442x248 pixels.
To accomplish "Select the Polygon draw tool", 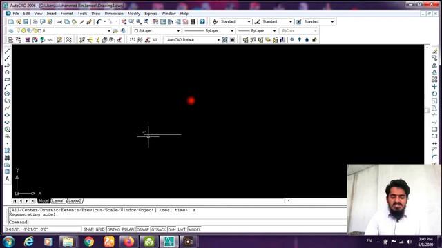I will 7,72.
